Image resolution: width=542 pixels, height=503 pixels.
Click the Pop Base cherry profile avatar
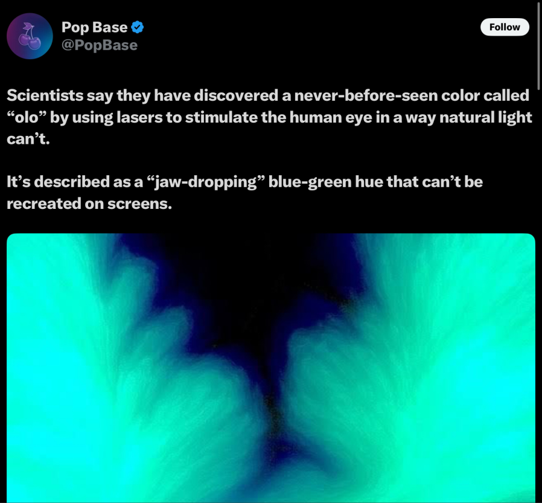point(30,36)
